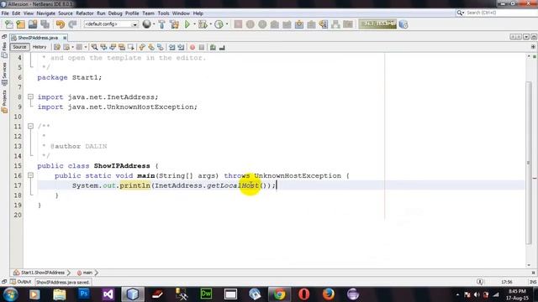
Task: Click the Comment editor toolbar icon
Action: point(213,47)
